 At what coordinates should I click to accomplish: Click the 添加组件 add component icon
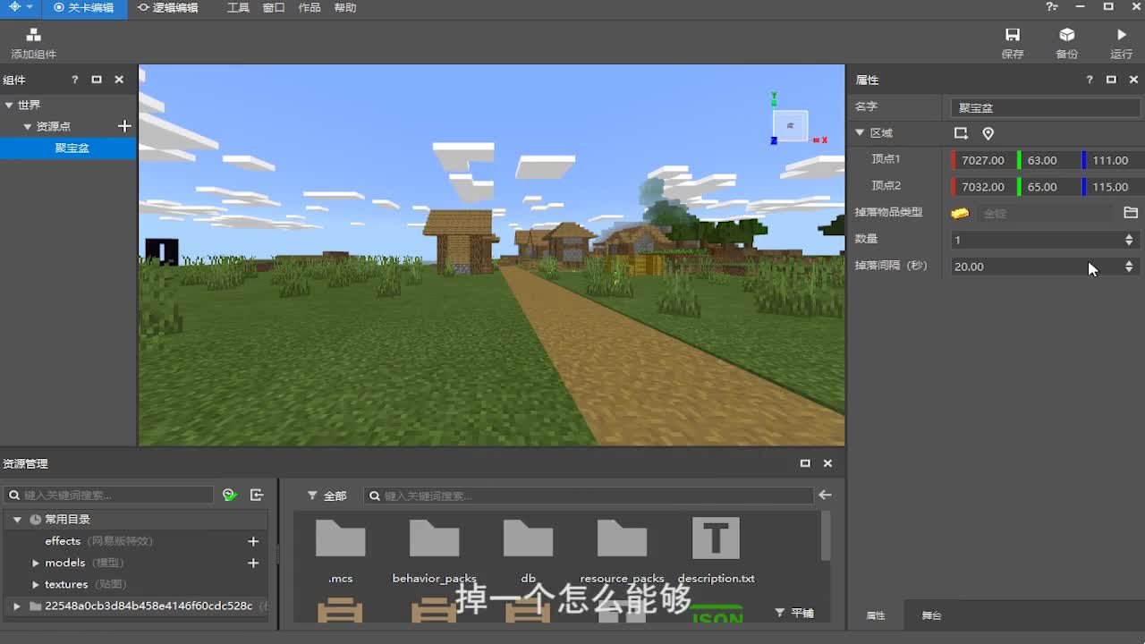tap(33, 35)
